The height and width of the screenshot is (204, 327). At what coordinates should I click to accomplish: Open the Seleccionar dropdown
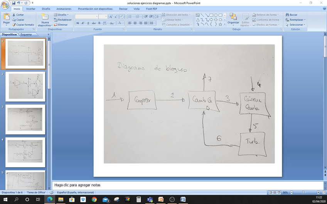[296, 25]
